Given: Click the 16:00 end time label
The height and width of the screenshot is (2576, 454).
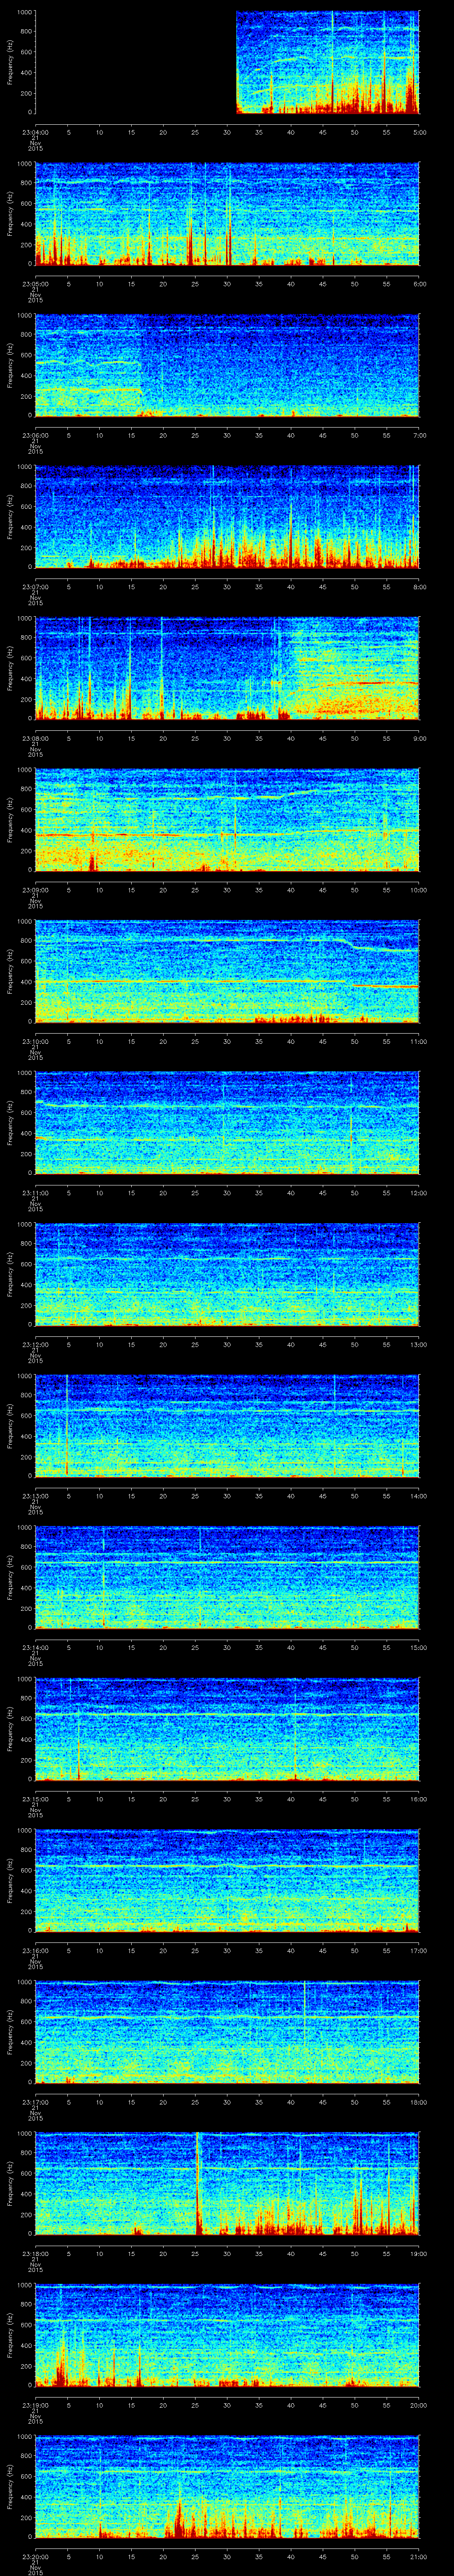Looking at the screenshot, I should [x=419, y=1800].
